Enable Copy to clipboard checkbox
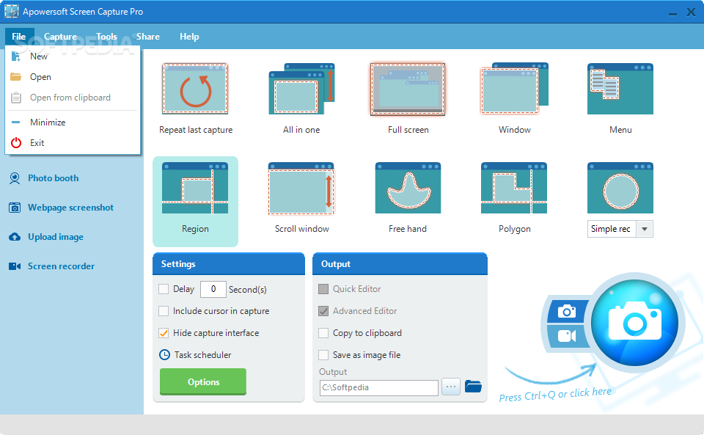Viewport: 704px width, 435px height. (x=323, y=332)
